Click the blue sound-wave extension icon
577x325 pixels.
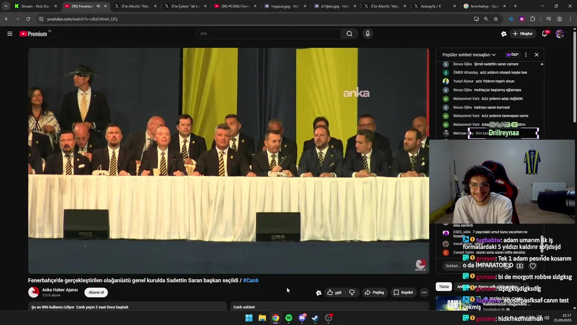(511, 19)
